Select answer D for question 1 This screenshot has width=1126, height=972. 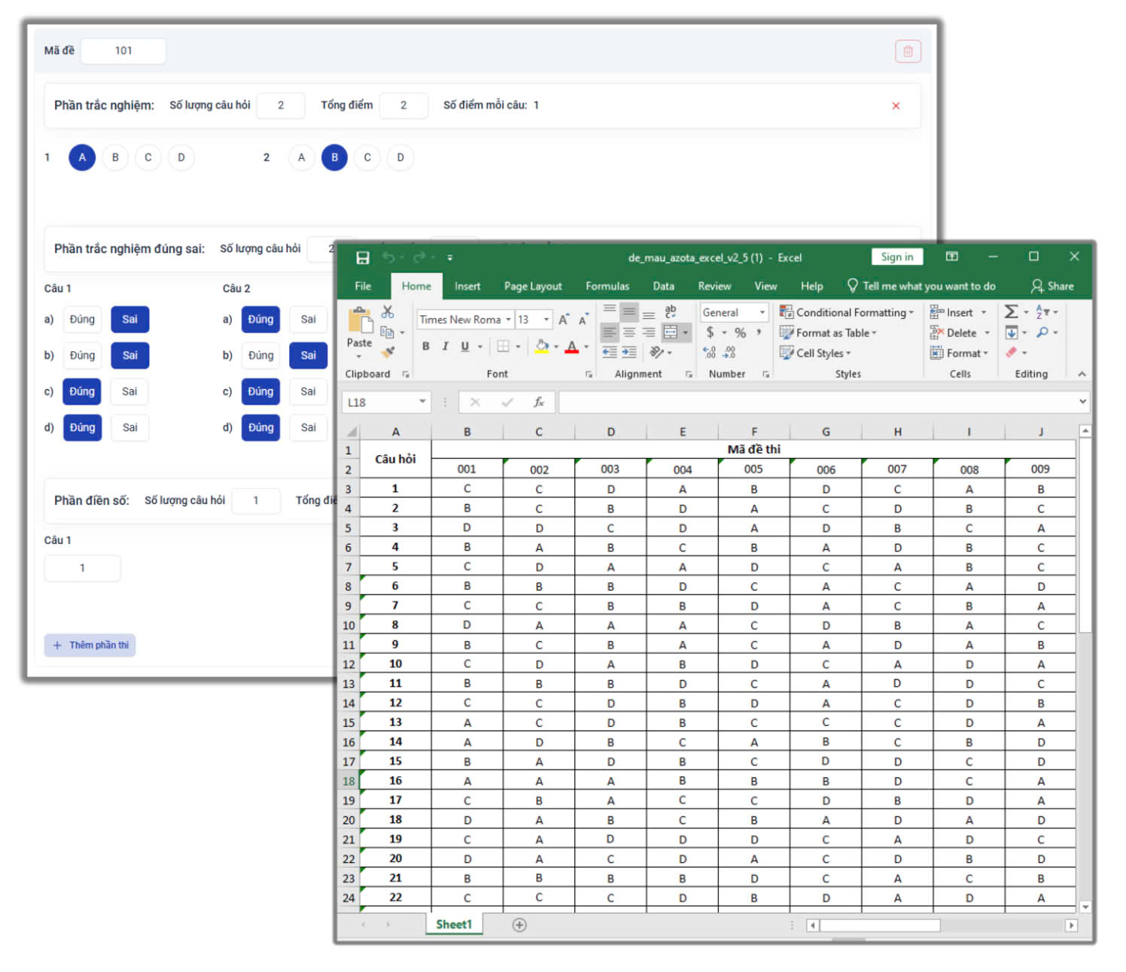[x=181, y=157]
